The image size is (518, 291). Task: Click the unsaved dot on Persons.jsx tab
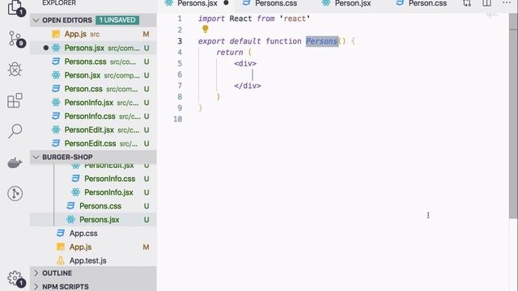tap(226, 3)
